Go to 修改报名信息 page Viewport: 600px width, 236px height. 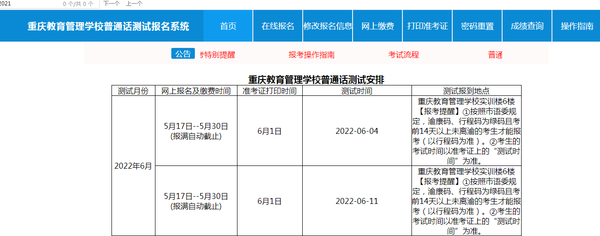[x=328, y=26]
